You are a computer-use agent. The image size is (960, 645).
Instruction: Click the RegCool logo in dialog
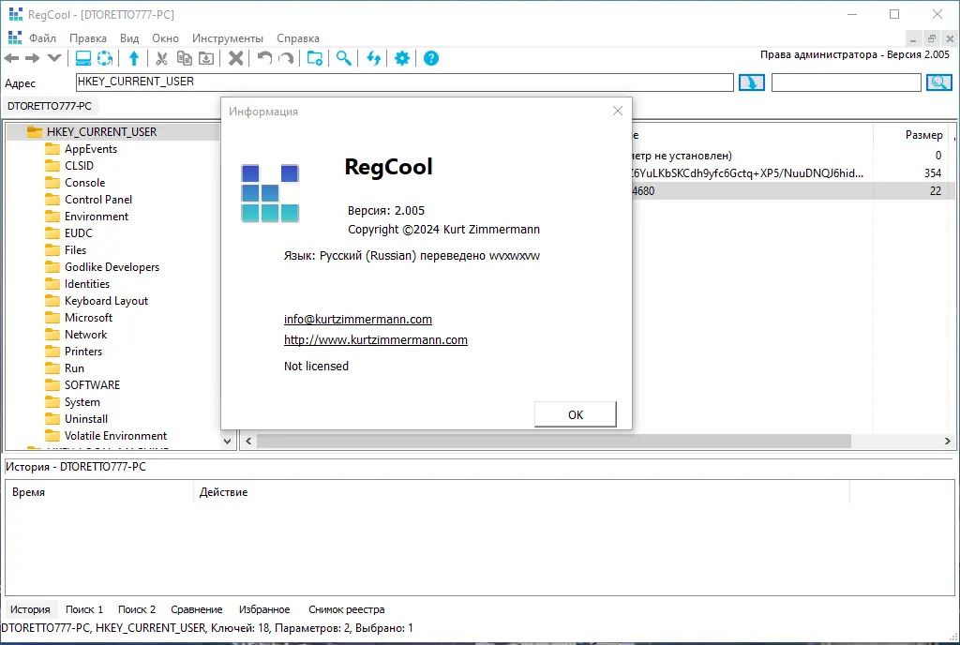click(270, 193)
